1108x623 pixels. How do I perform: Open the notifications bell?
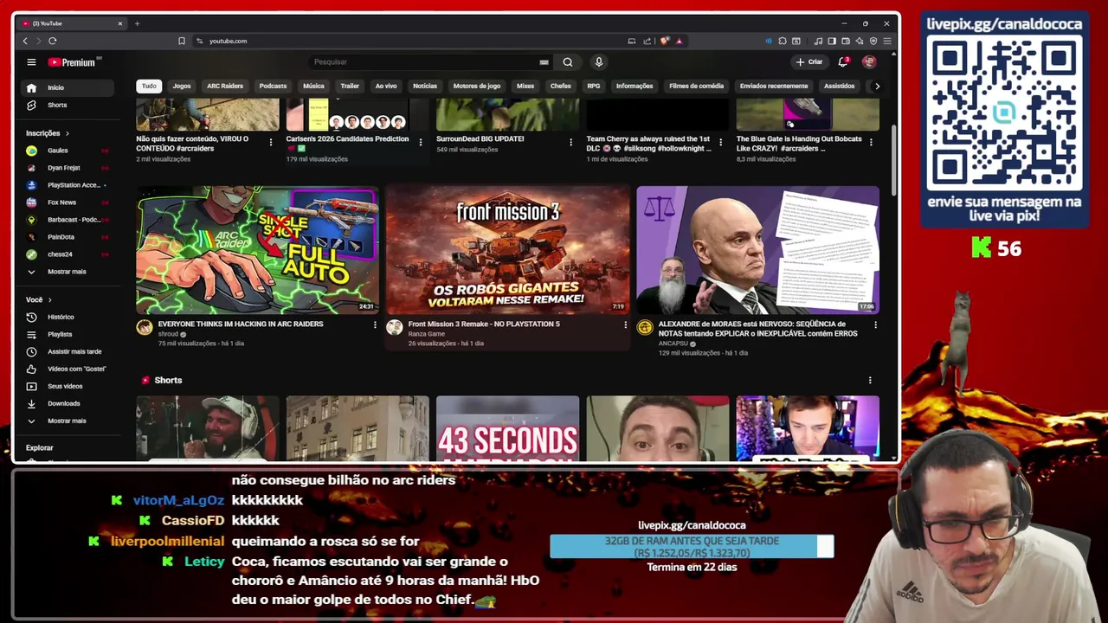pos(843,62)
